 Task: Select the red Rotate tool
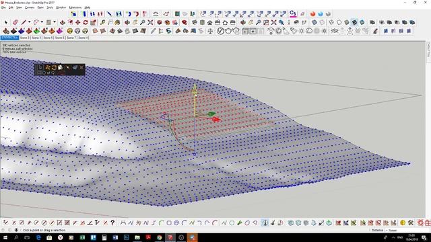point(86,22)
